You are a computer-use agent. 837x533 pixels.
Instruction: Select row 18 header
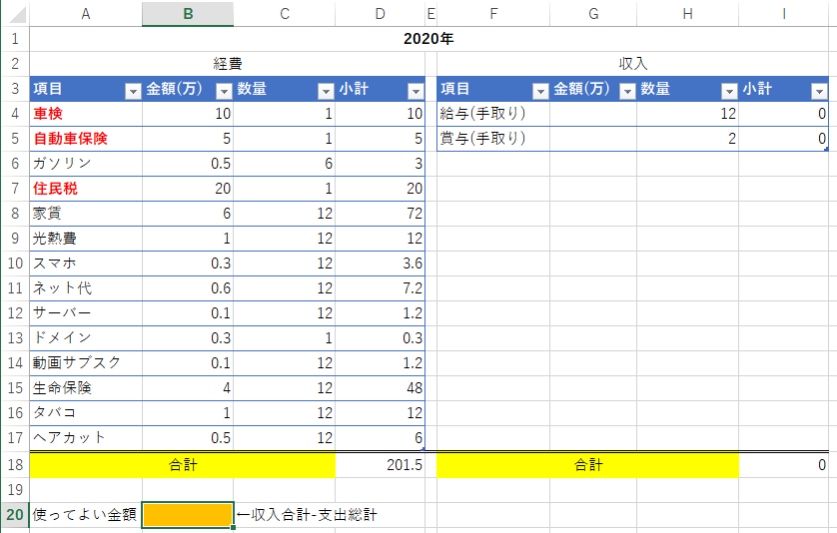tap(15, 465)
